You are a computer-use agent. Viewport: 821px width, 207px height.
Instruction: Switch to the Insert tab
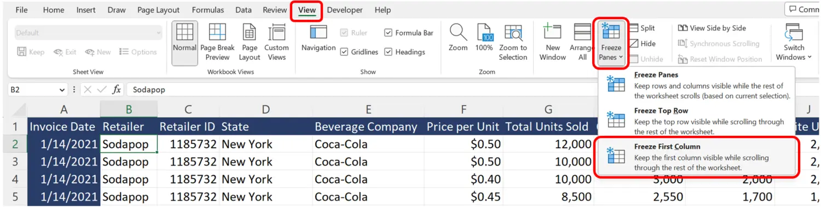(86, 10)
